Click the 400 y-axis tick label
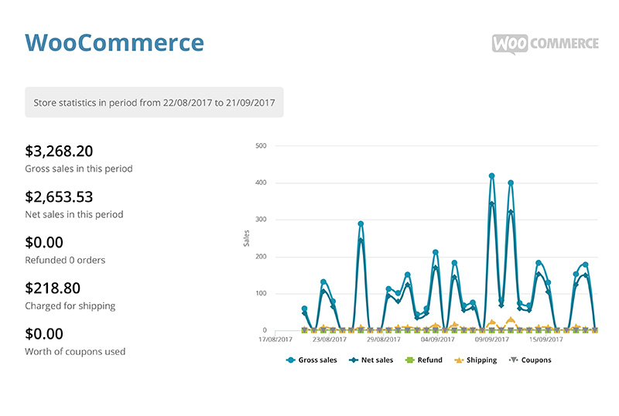This screenshot has width=619, height=416. click(x=261, y=182)
